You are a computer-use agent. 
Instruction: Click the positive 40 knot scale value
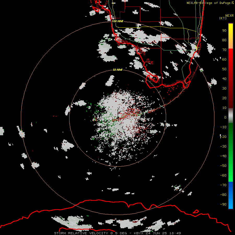point(224,79)
